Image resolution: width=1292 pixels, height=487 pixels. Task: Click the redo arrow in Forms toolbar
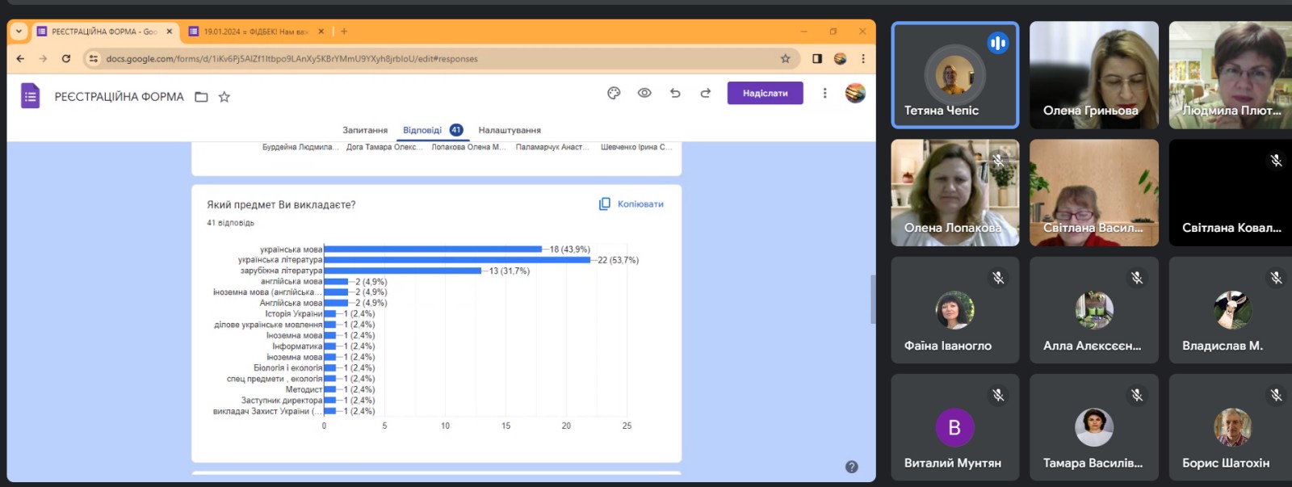coord(705,93)
